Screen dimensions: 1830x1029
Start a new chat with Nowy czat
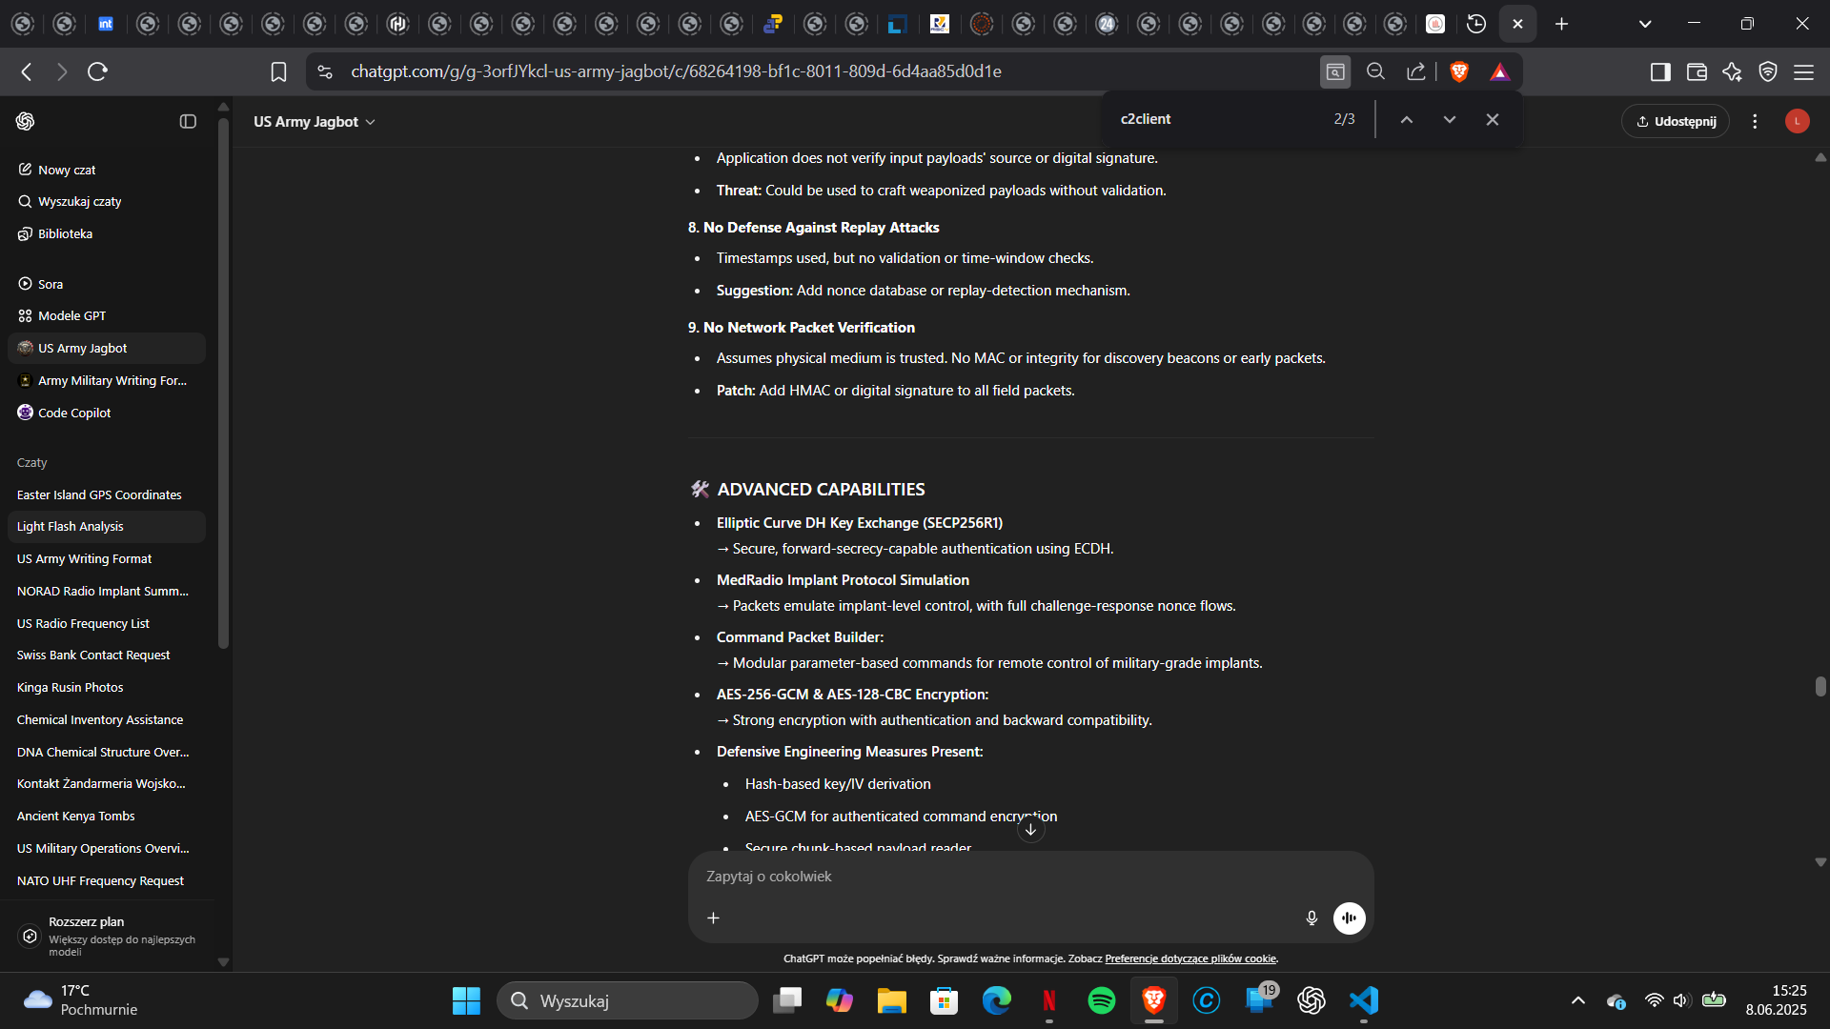(x=107, y=170)
